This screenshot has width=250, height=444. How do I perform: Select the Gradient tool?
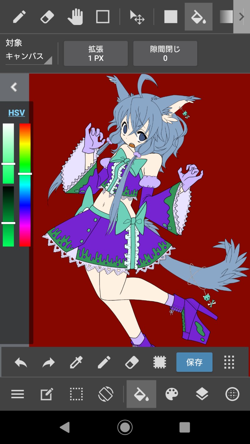point(226,17)
